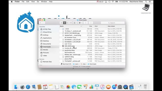The image size is (162, 91).
Task: Open the Help menu
Action: tap(51, 2)
